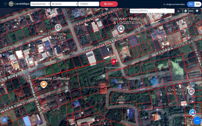Open the district dropdown 32-ประเวศ
This screenshot has width=202, height=126.
64,4
